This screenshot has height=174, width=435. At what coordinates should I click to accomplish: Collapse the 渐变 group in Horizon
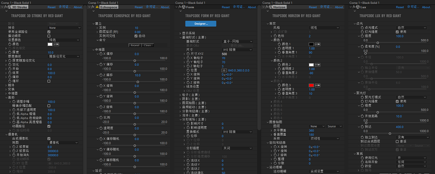267,24
